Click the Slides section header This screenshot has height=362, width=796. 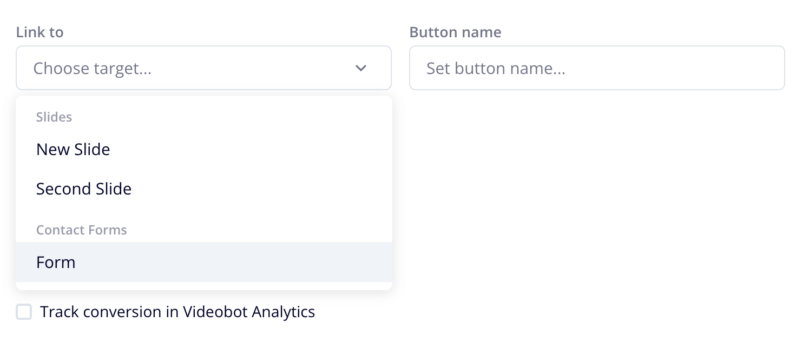[x=54, y=117]
